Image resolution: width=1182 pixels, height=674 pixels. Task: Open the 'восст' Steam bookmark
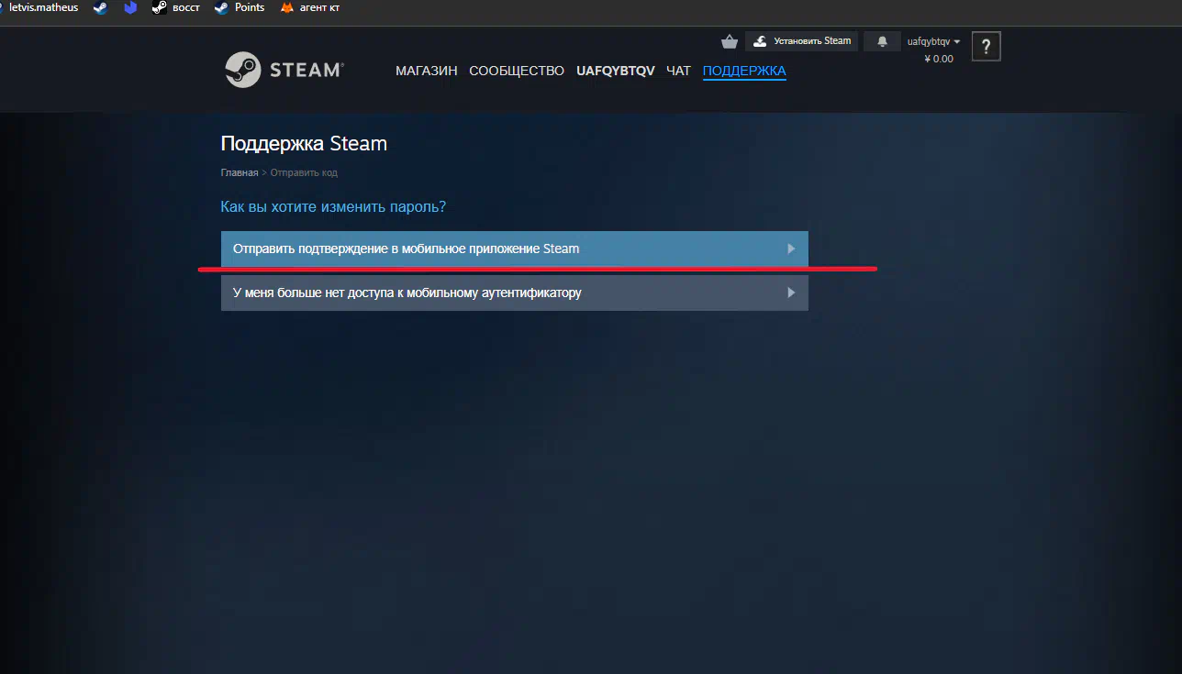174,7
